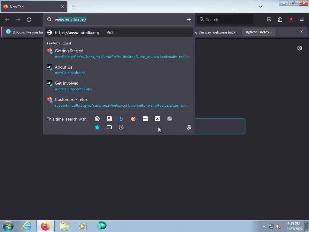Screen dimensions: 309x232
Task: Open the Firefox application menu
Action: point(302,19)
